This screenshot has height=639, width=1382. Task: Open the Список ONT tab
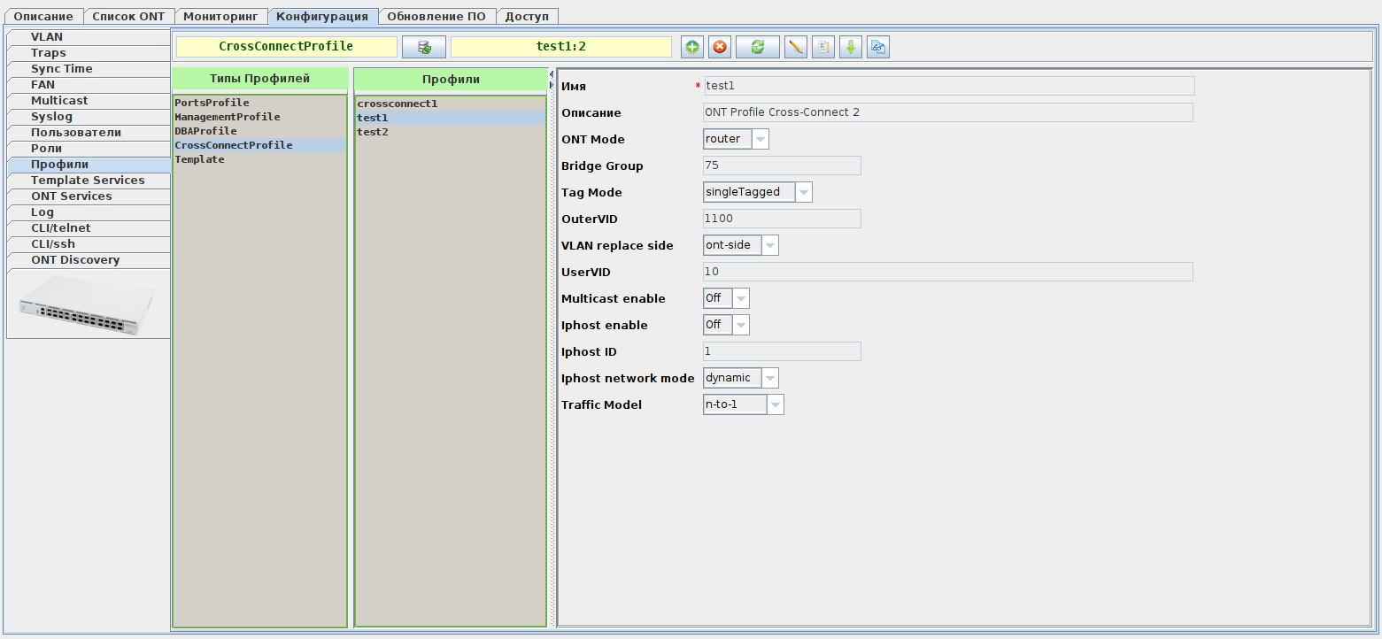click(128, 16)
